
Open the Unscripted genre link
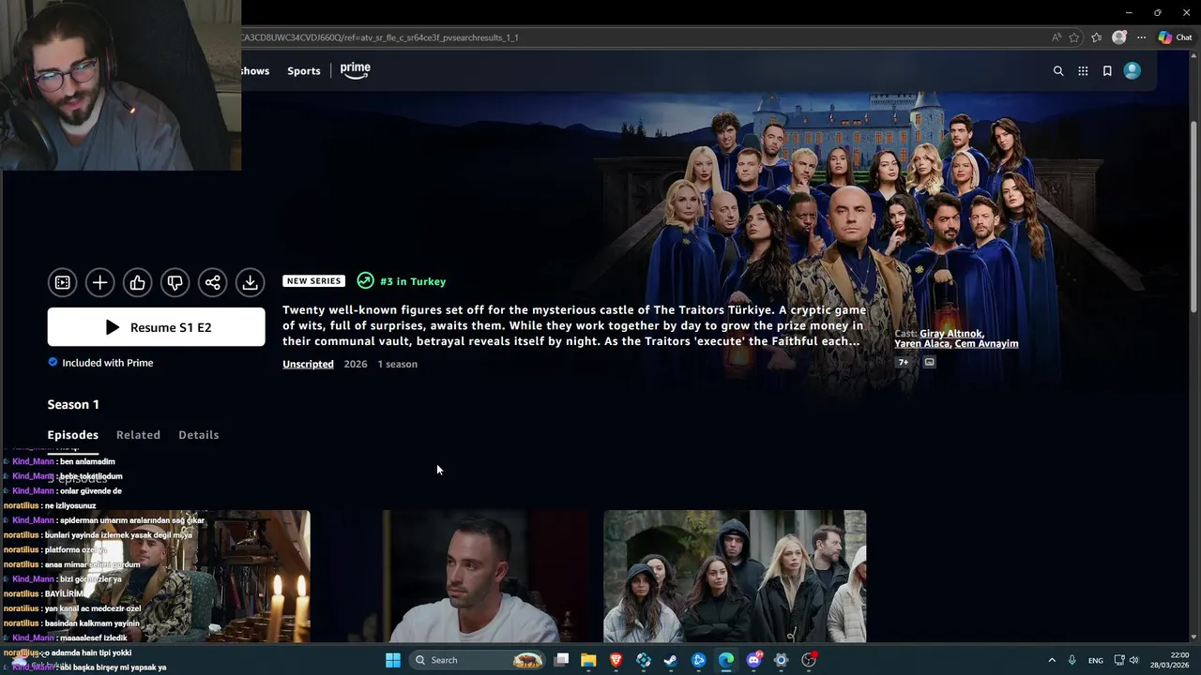click(x=308, y=364)
